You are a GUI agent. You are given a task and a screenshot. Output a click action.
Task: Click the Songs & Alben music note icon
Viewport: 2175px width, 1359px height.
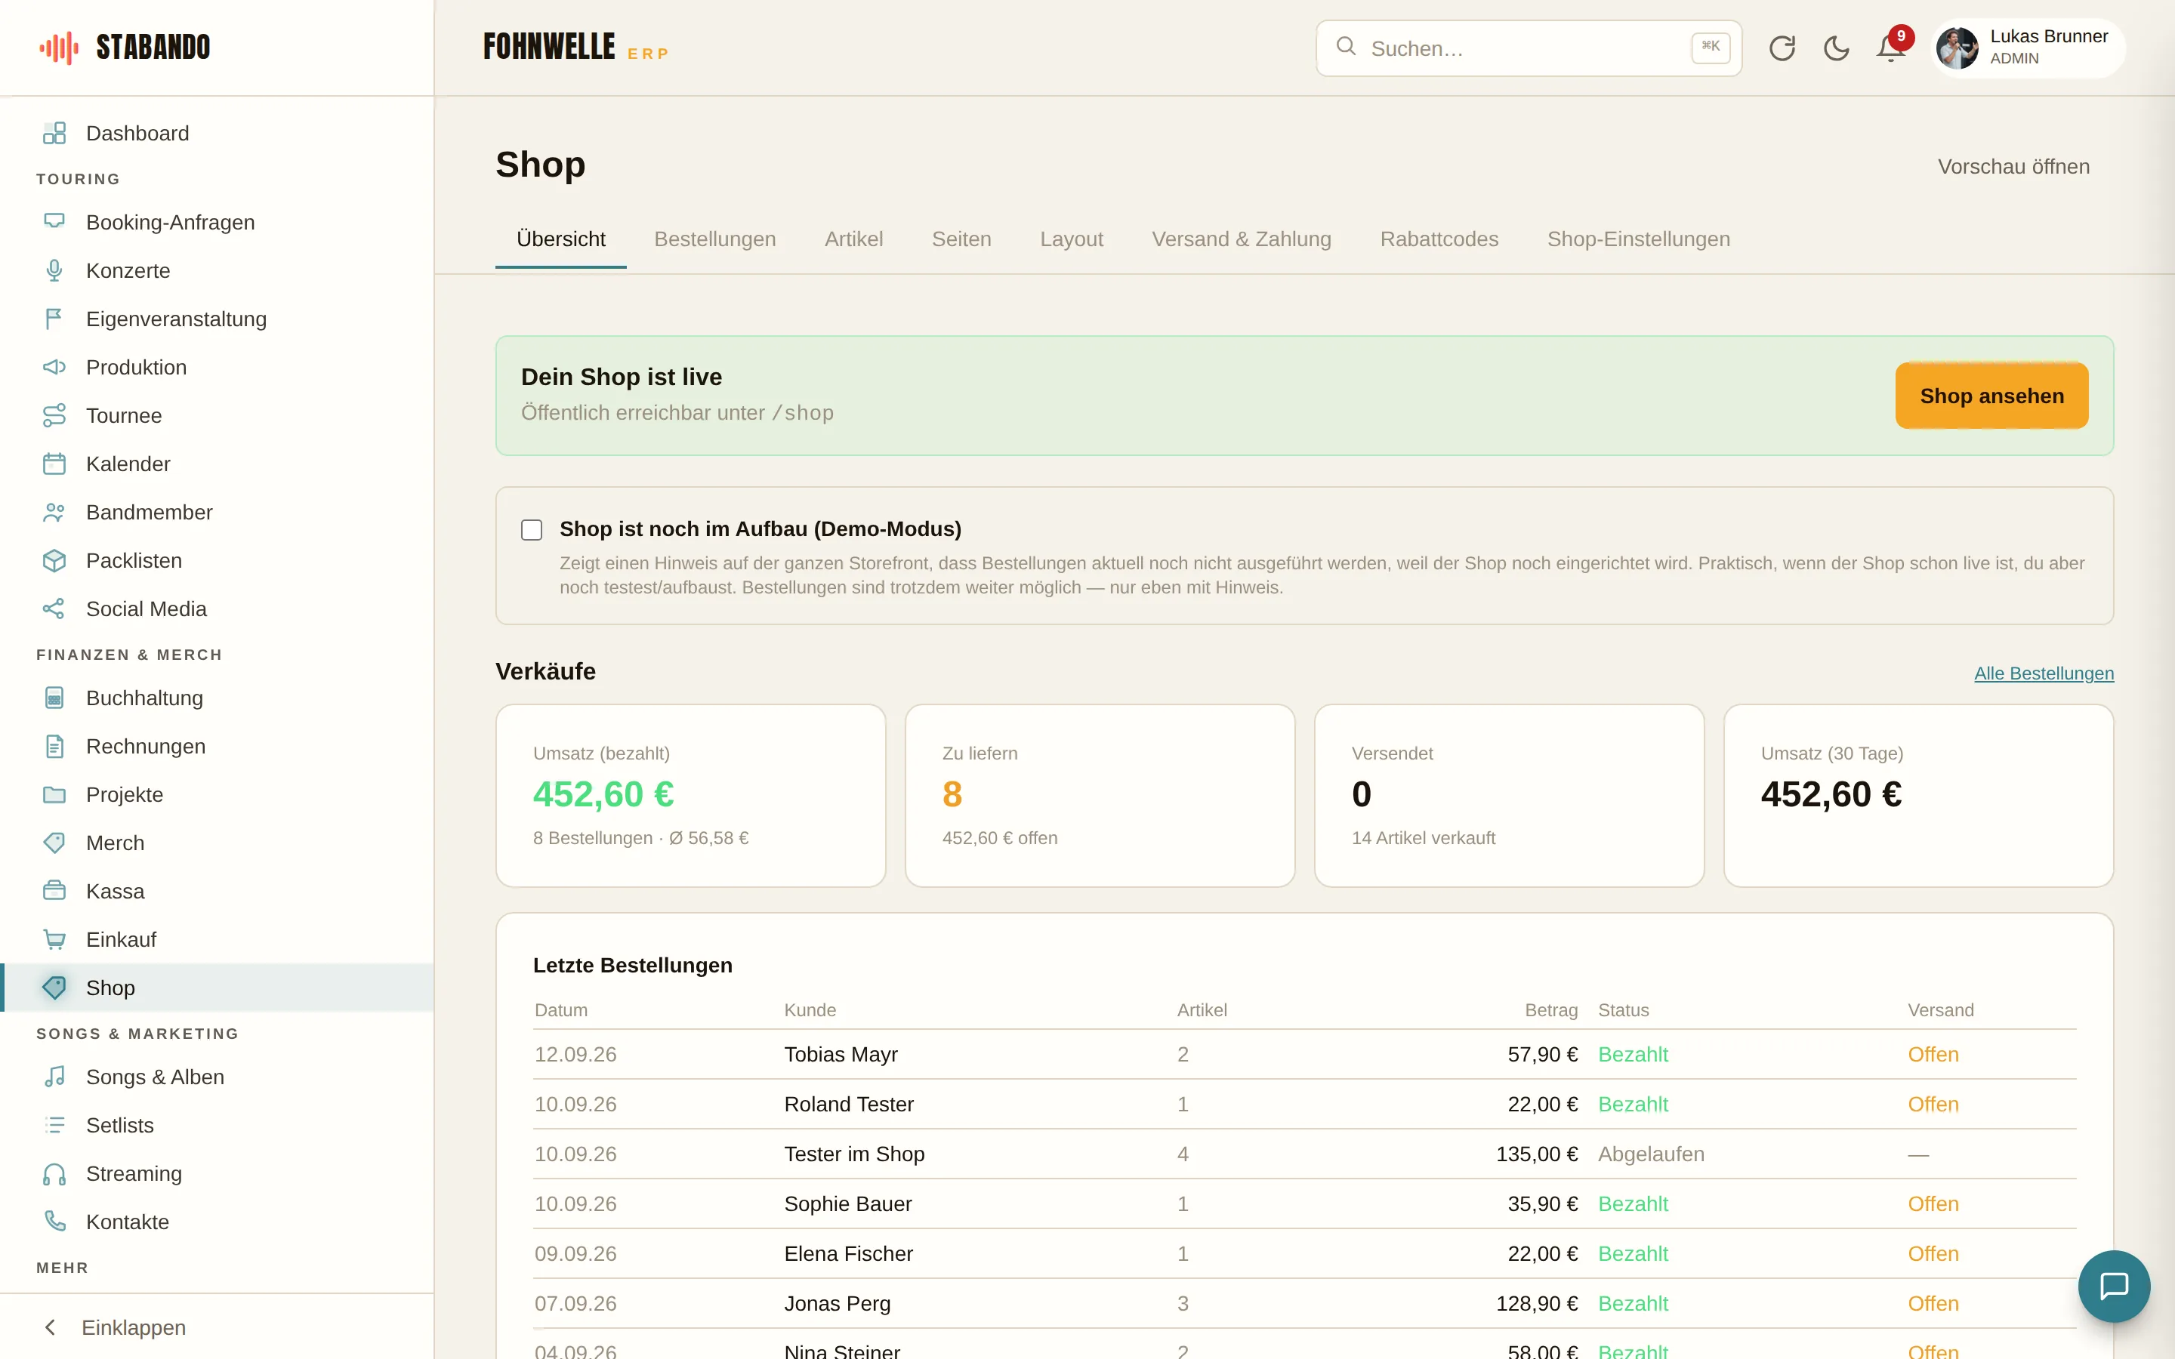[55, 1077]
